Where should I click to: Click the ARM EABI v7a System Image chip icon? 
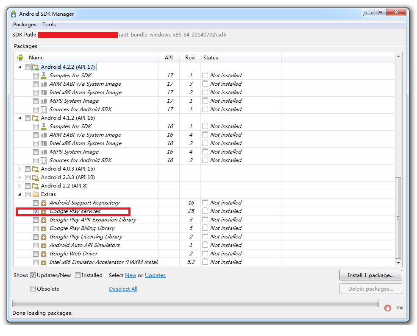pyautogui.click(x=44, y=84)
